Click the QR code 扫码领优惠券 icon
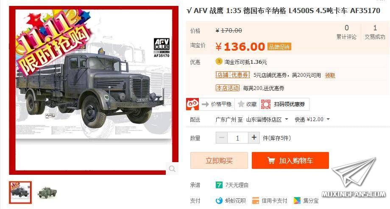The height and width of the screenshot is (209, 390). tap(266, 104)
